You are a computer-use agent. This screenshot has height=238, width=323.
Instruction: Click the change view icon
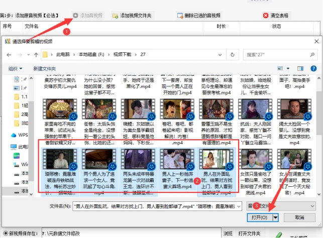point(280,68)
